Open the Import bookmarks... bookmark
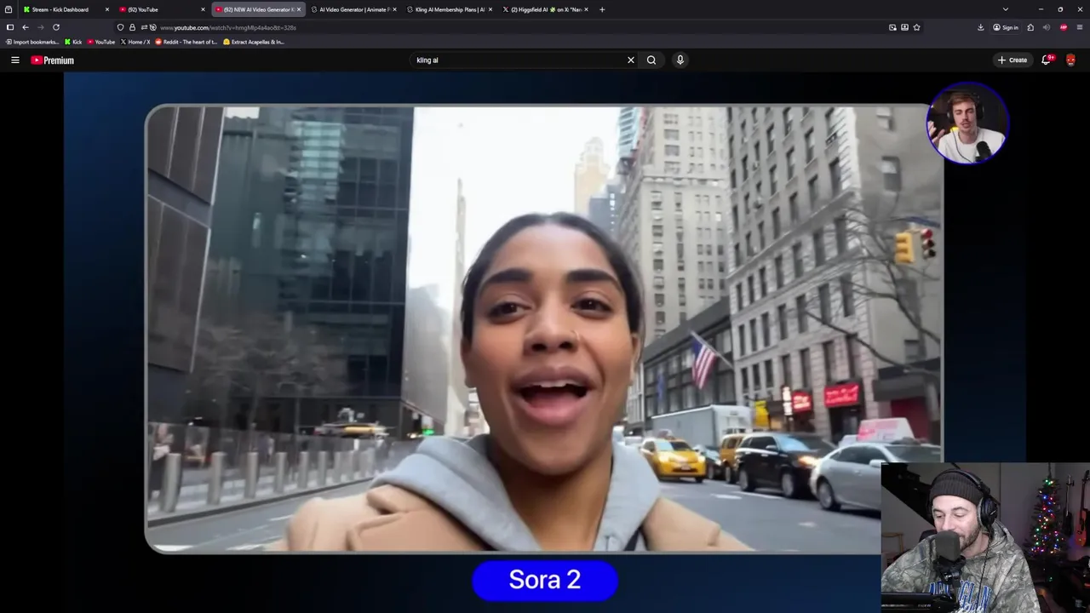The image size is (1090, 613). [32, 42]
